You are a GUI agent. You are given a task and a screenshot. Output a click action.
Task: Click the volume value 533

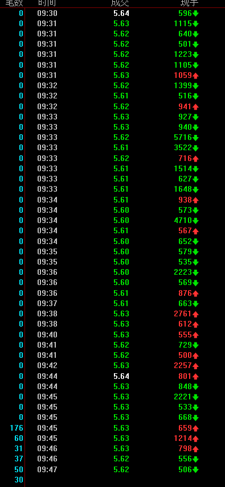[185, 407]
